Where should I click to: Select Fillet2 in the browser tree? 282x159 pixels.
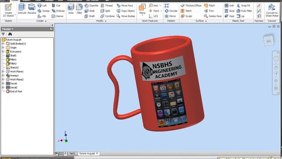pyautogui.click(x=11, y=64)
